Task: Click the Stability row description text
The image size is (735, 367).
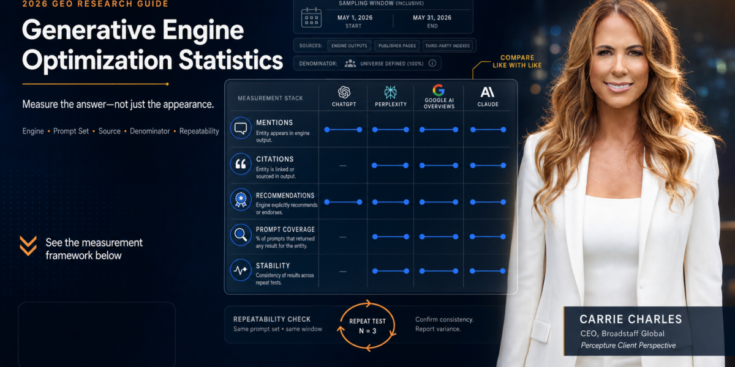Action: (x=285, y=279)
